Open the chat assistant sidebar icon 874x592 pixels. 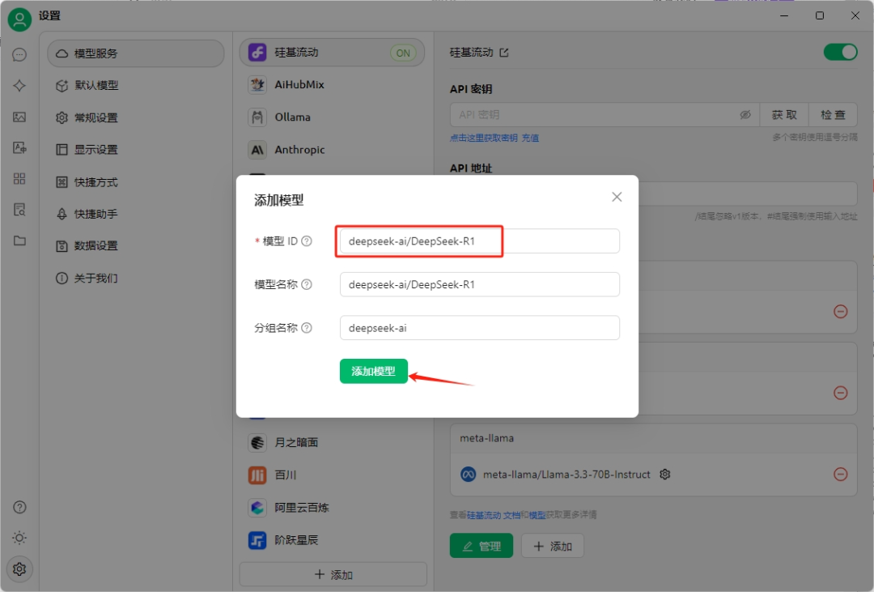click(x=19, y=55)
